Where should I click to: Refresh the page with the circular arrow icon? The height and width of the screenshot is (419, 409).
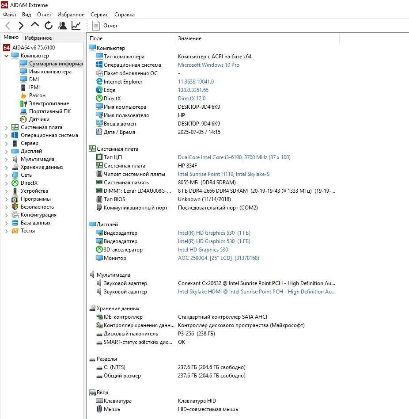point(48,26)
